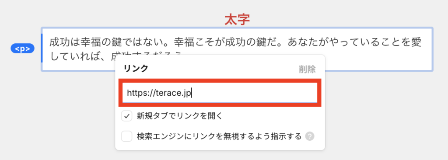
Task: Click the paragraph starting with 成功は幸福の鍵
Action: (x=237, y=49)
